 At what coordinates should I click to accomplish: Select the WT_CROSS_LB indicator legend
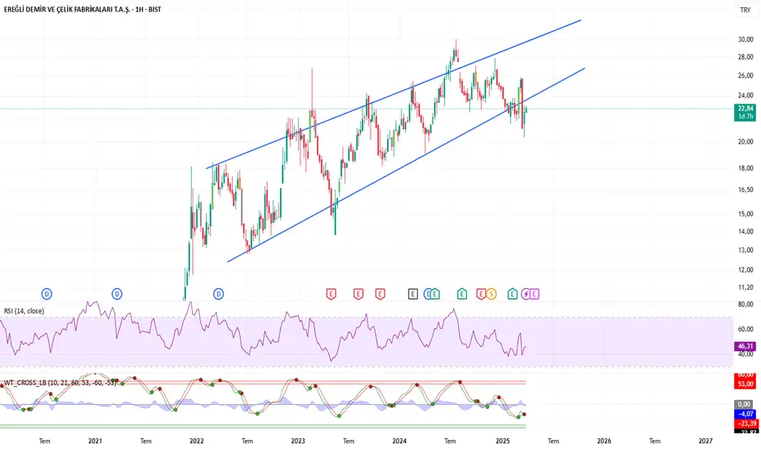[x=60, y=383]
